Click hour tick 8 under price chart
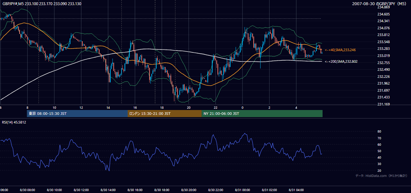Image resolution: width=411 pixels, height=193 pixels. tap(27, 107)
